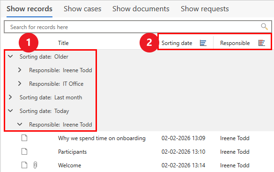Image resolution: width=274 pixels, height=172 pixels.
Task: Click paperclip attachment icon on Welcome
Action: [35, 165]
